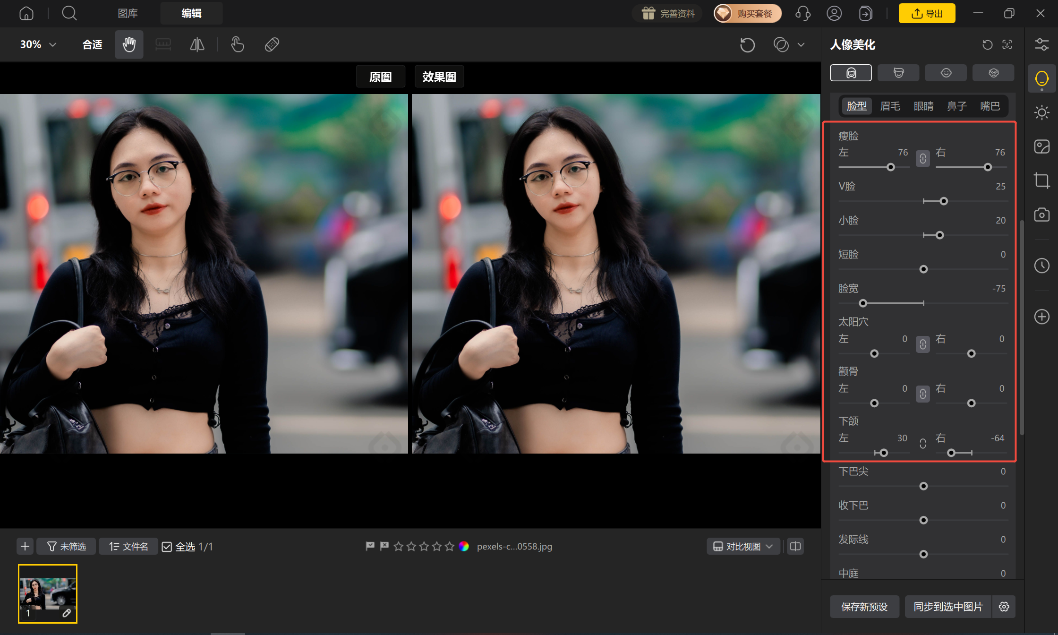Toggle the 下颌 left-right link icon
Screen dimensions: 1058x635
coord(922,444)
